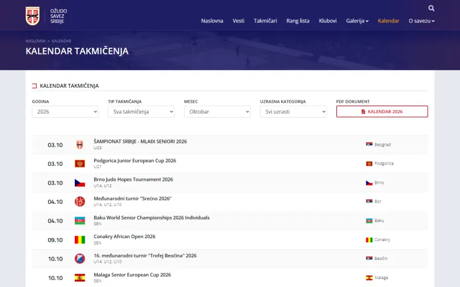Screen dimensions: 460x287
Task: Click the Conakry location text
Action: tap(382, 240)
